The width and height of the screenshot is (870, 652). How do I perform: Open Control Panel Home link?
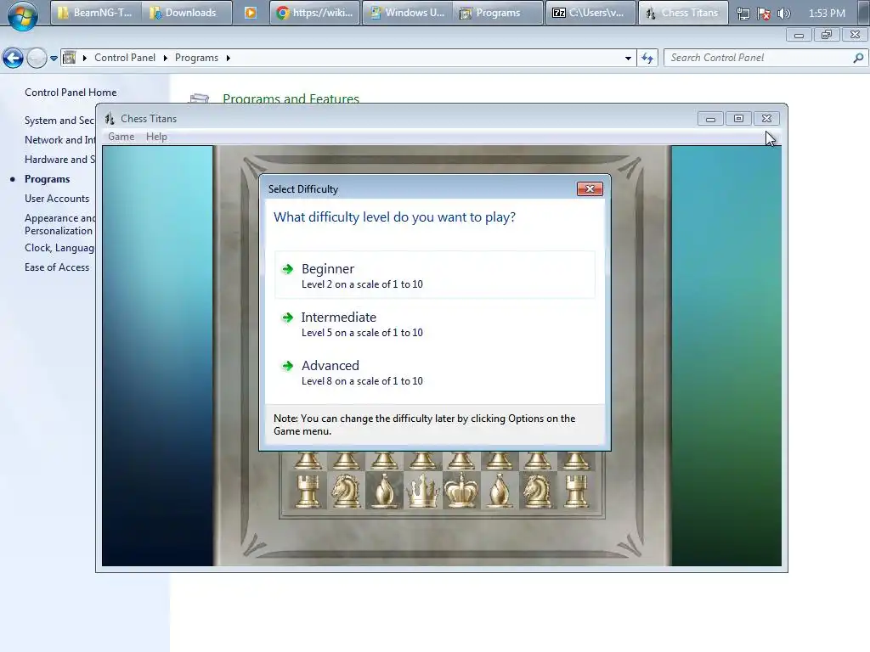pos(71,93)
